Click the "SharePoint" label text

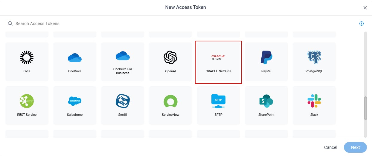pos(266,115)
